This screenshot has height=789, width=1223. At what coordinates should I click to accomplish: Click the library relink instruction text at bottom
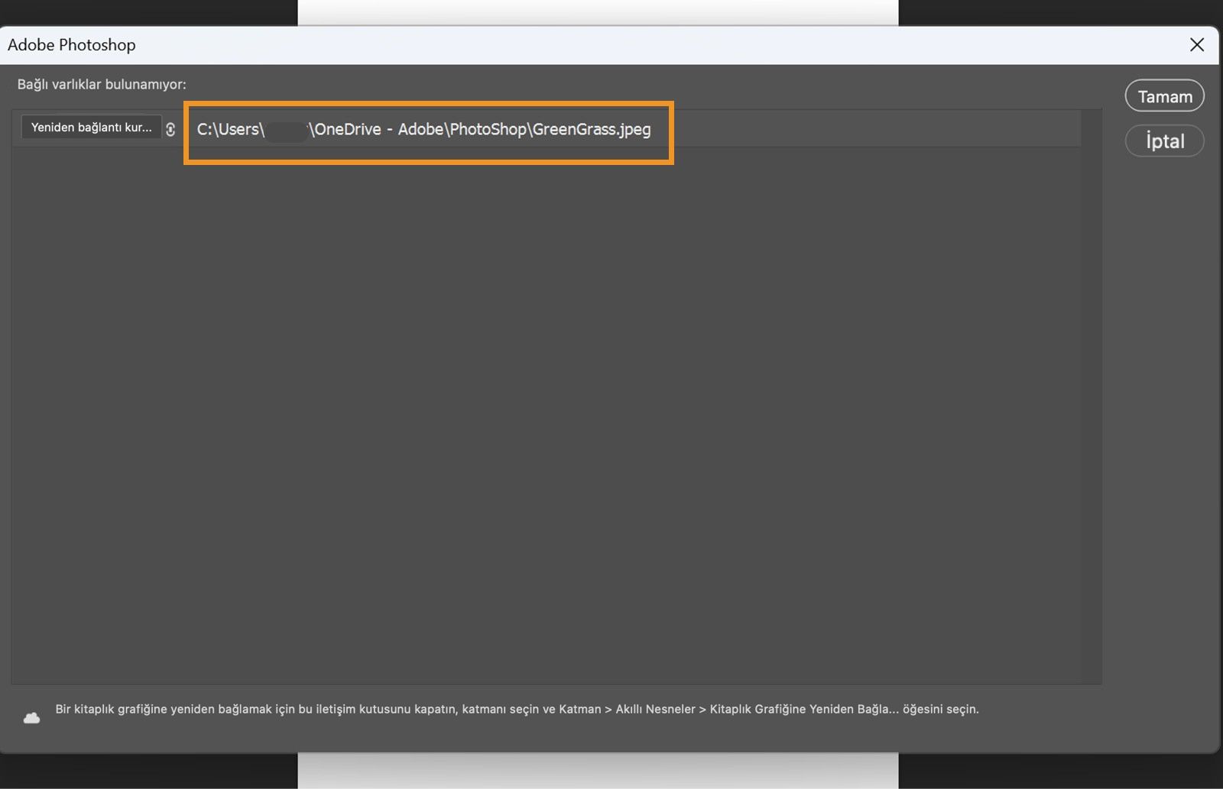click(517, 710)
